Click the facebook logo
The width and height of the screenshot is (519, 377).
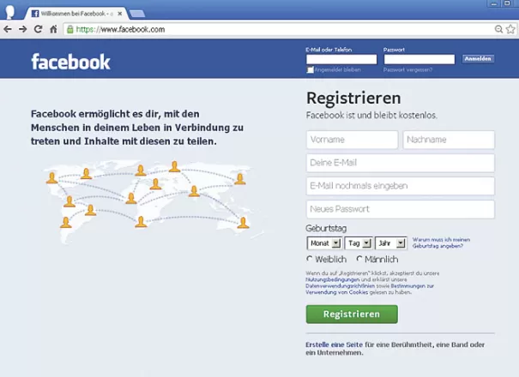point(70,62)
